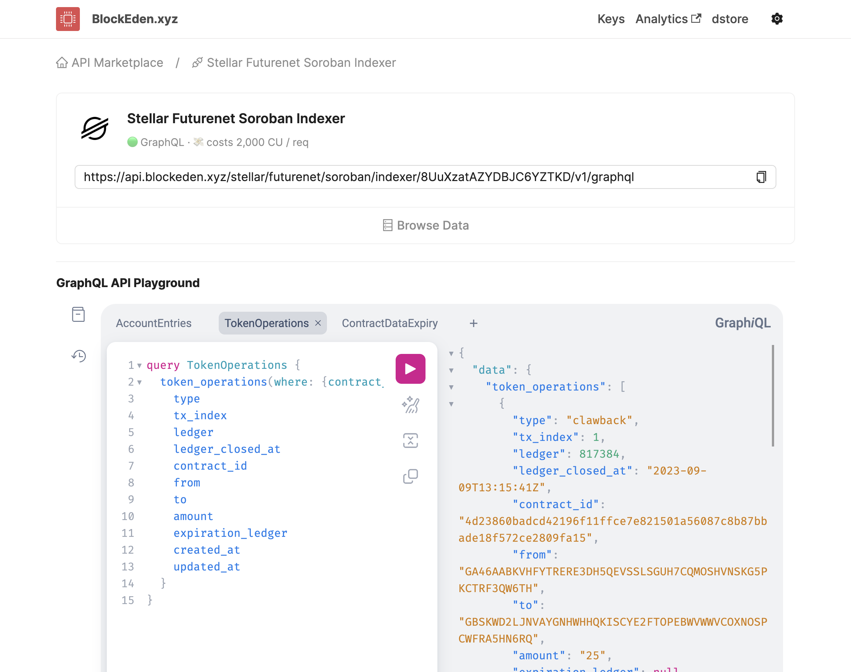Click the response panel scrollbar
The image size is (851, 672).
(x=773, y=396)
